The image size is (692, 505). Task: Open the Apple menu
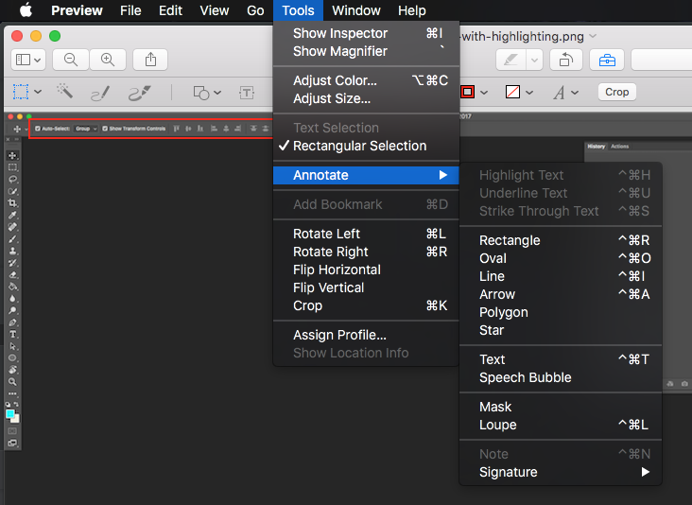26,10
